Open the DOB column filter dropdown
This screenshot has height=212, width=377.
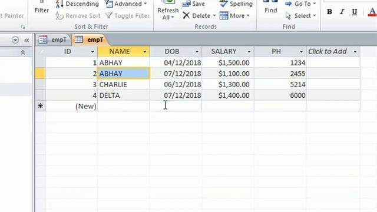coord(197,52)
